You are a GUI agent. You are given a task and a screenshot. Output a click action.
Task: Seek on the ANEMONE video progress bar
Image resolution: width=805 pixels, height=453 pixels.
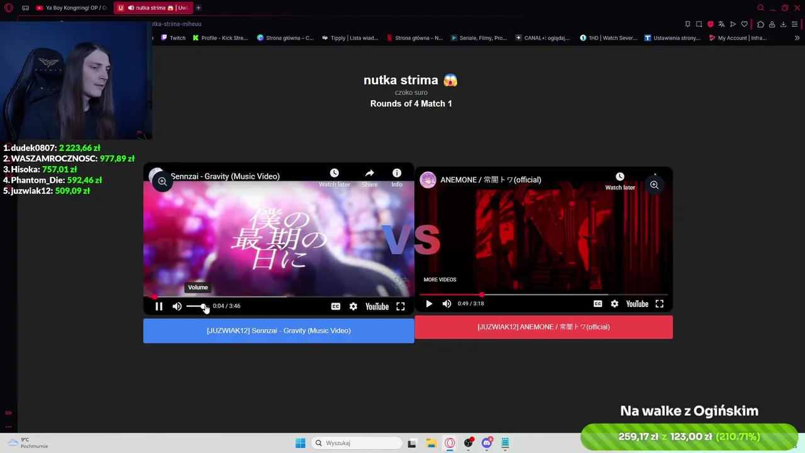[543, 294]
